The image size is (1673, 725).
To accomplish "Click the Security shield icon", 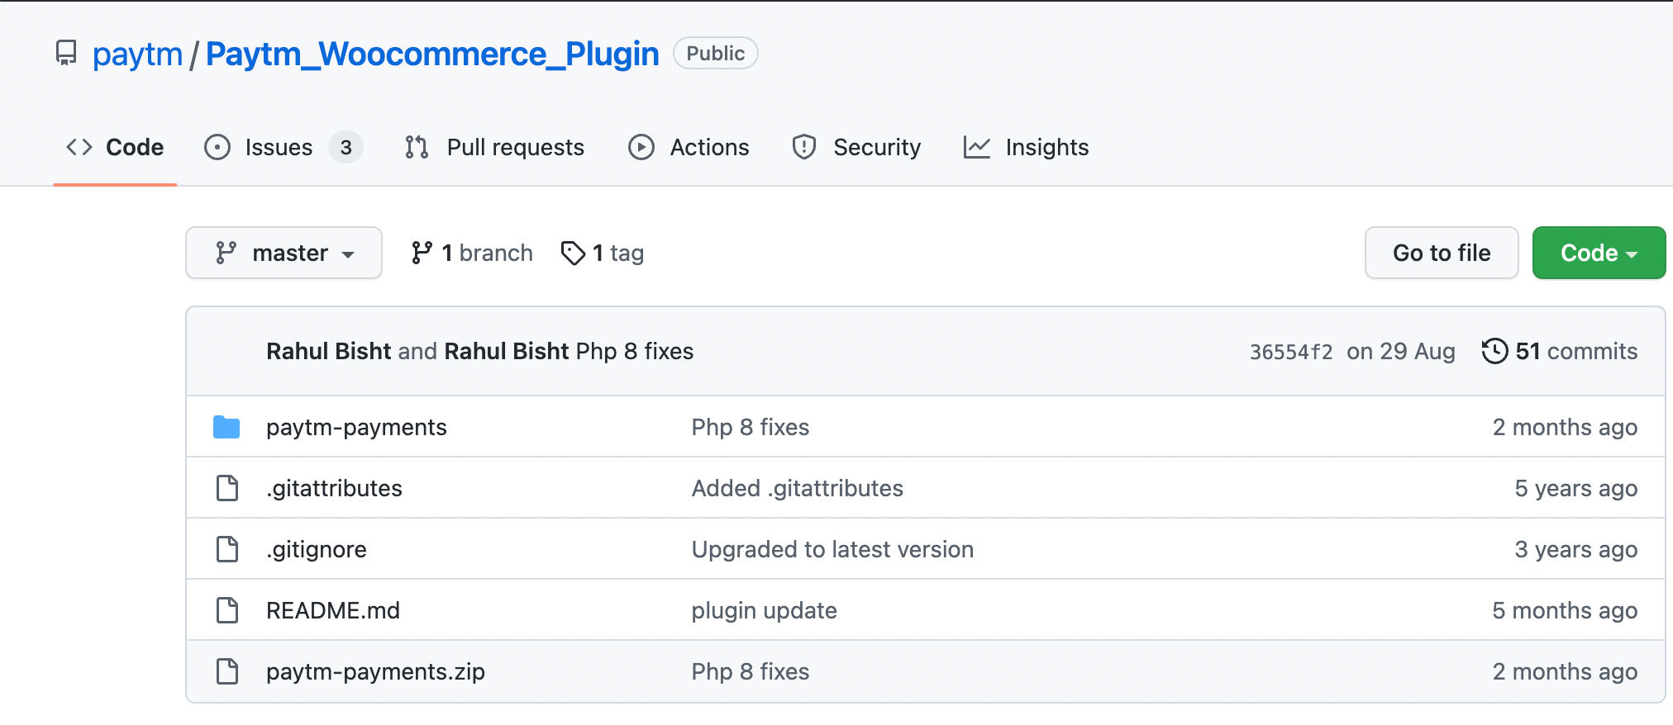I will (x=804, y=147).
